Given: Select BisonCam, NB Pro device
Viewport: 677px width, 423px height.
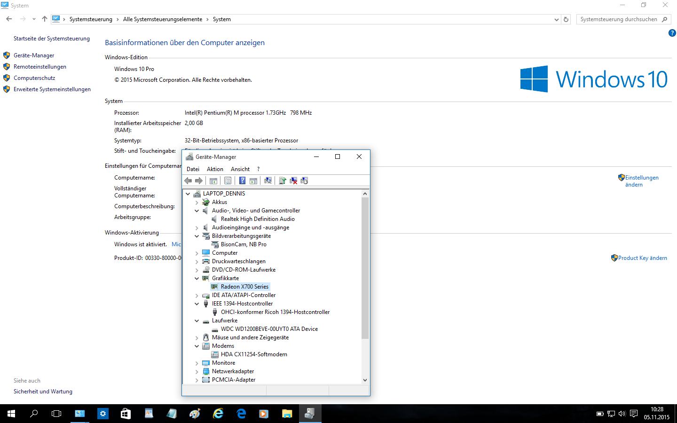Looking at the screenshot, I should click(244, 244).
